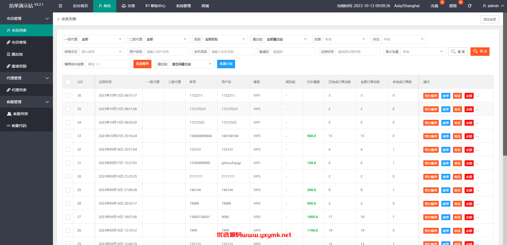The height and width of the screenshot is (245, 507).
Task: Click ellipsis more icon for UID 33
Action: [x=478, y=136]
